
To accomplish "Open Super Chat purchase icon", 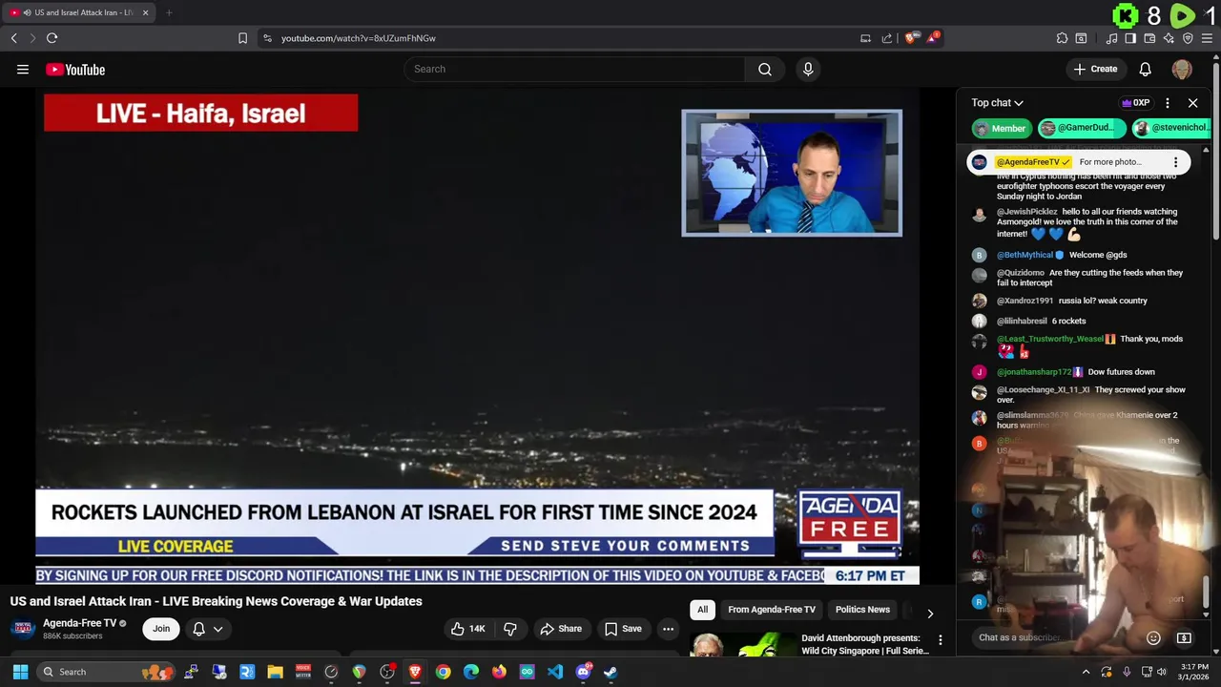I will pos(1184,637).
